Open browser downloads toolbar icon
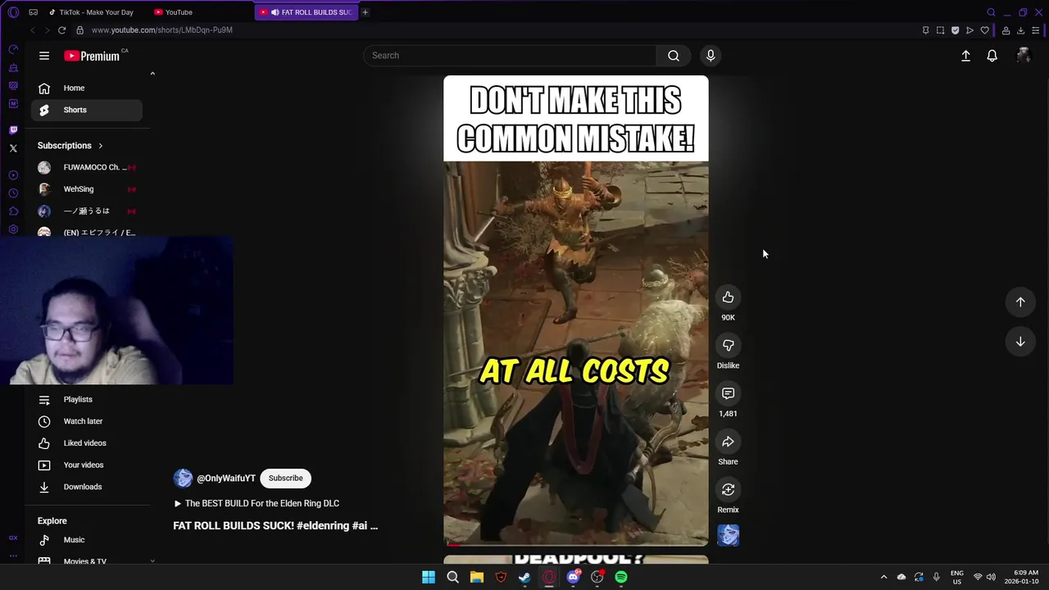The width and height of the screenshot is (1049, 590). tap(1020, 30)
